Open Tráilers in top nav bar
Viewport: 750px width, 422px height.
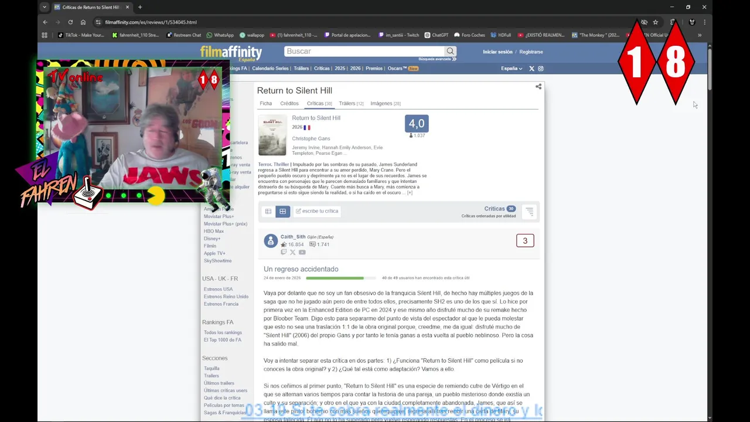[301, 69]
